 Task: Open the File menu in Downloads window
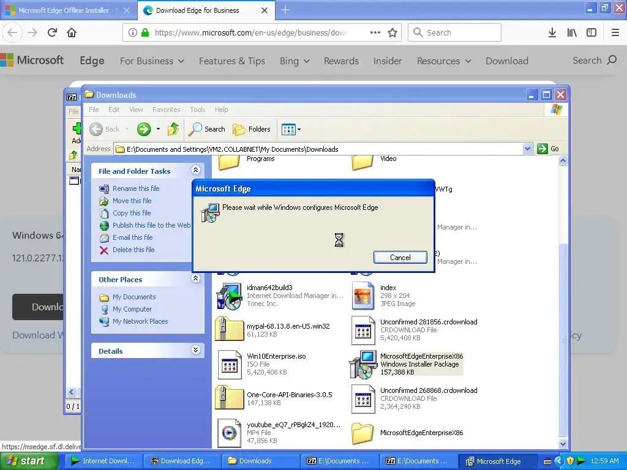94,110
